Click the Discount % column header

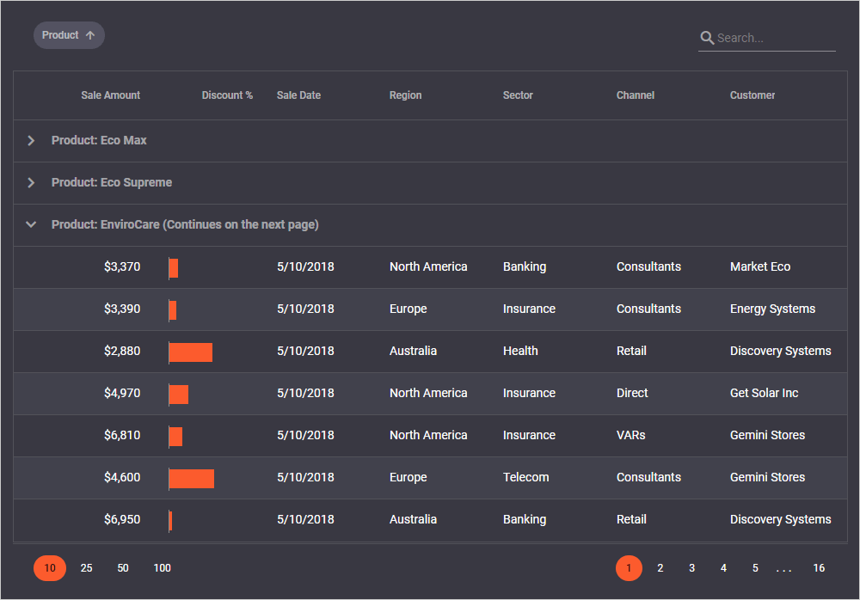click(x=227, y=95)
